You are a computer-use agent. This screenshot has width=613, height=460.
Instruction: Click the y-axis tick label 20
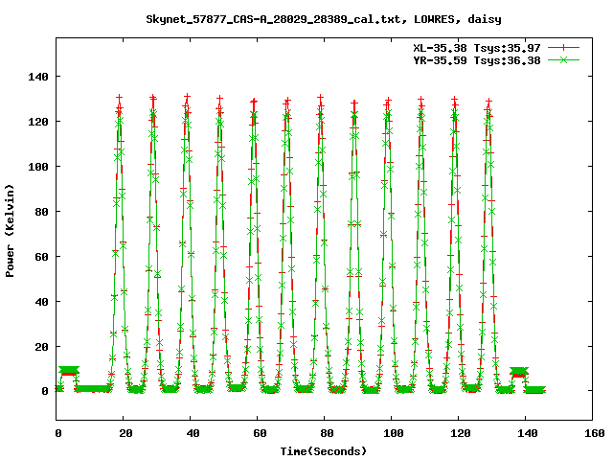point(41,347)
